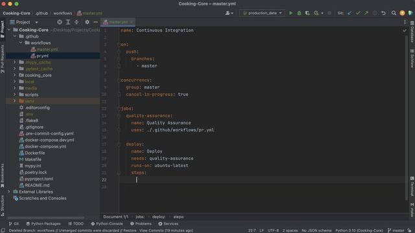
Task: Toggle tool window bars in status corner
Action: tap(3, 230)
